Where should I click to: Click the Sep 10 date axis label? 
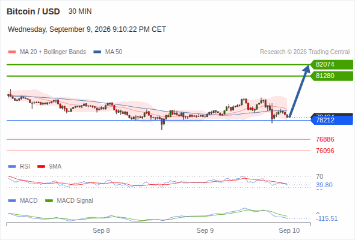coord(289,230)
